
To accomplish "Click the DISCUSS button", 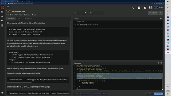I will [x=97, y=94].
